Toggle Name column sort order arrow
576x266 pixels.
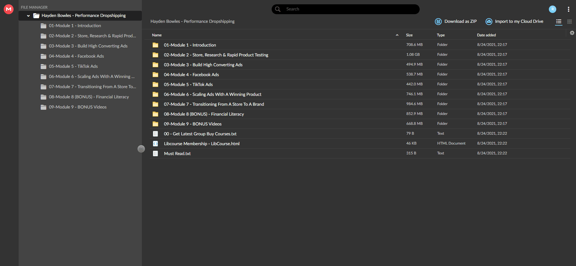click(x=397, y=35)
